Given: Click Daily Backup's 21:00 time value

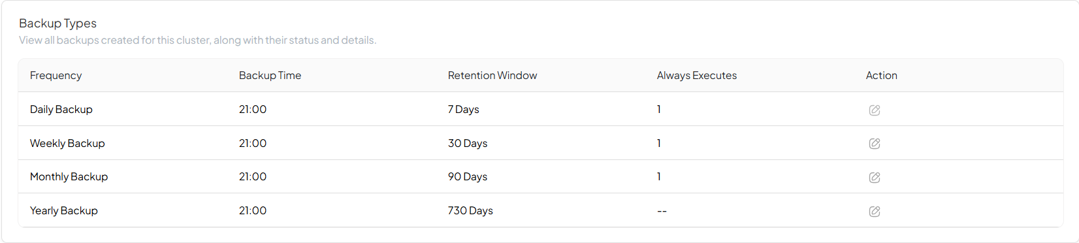Looking at the screenshot, I should (x=253, y=109).
